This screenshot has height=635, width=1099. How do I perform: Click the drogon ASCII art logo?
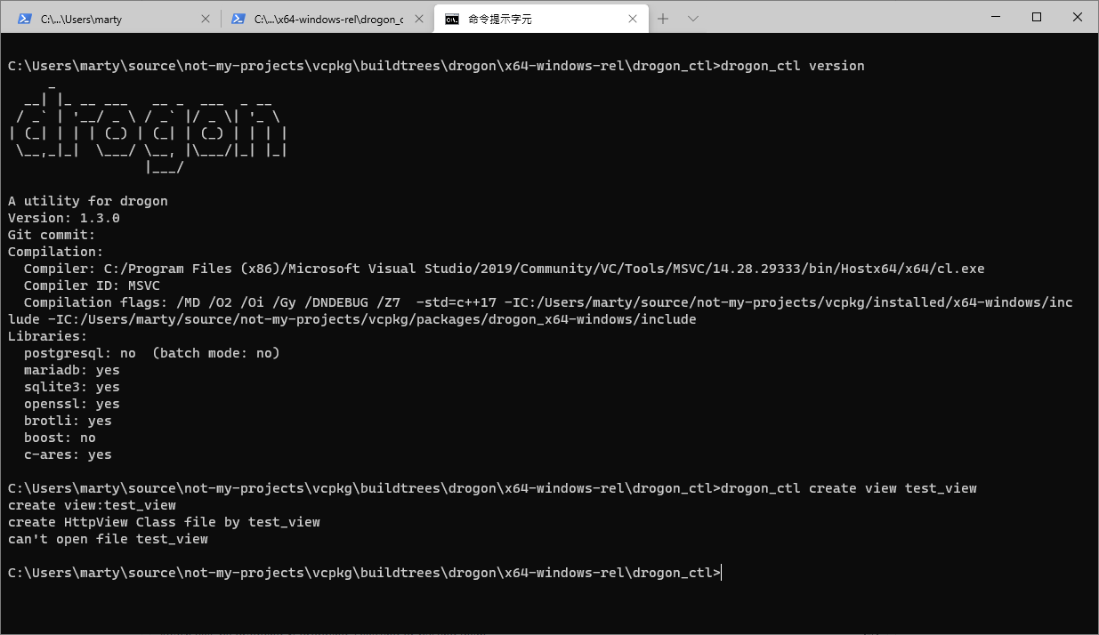(x=147, y=129)
